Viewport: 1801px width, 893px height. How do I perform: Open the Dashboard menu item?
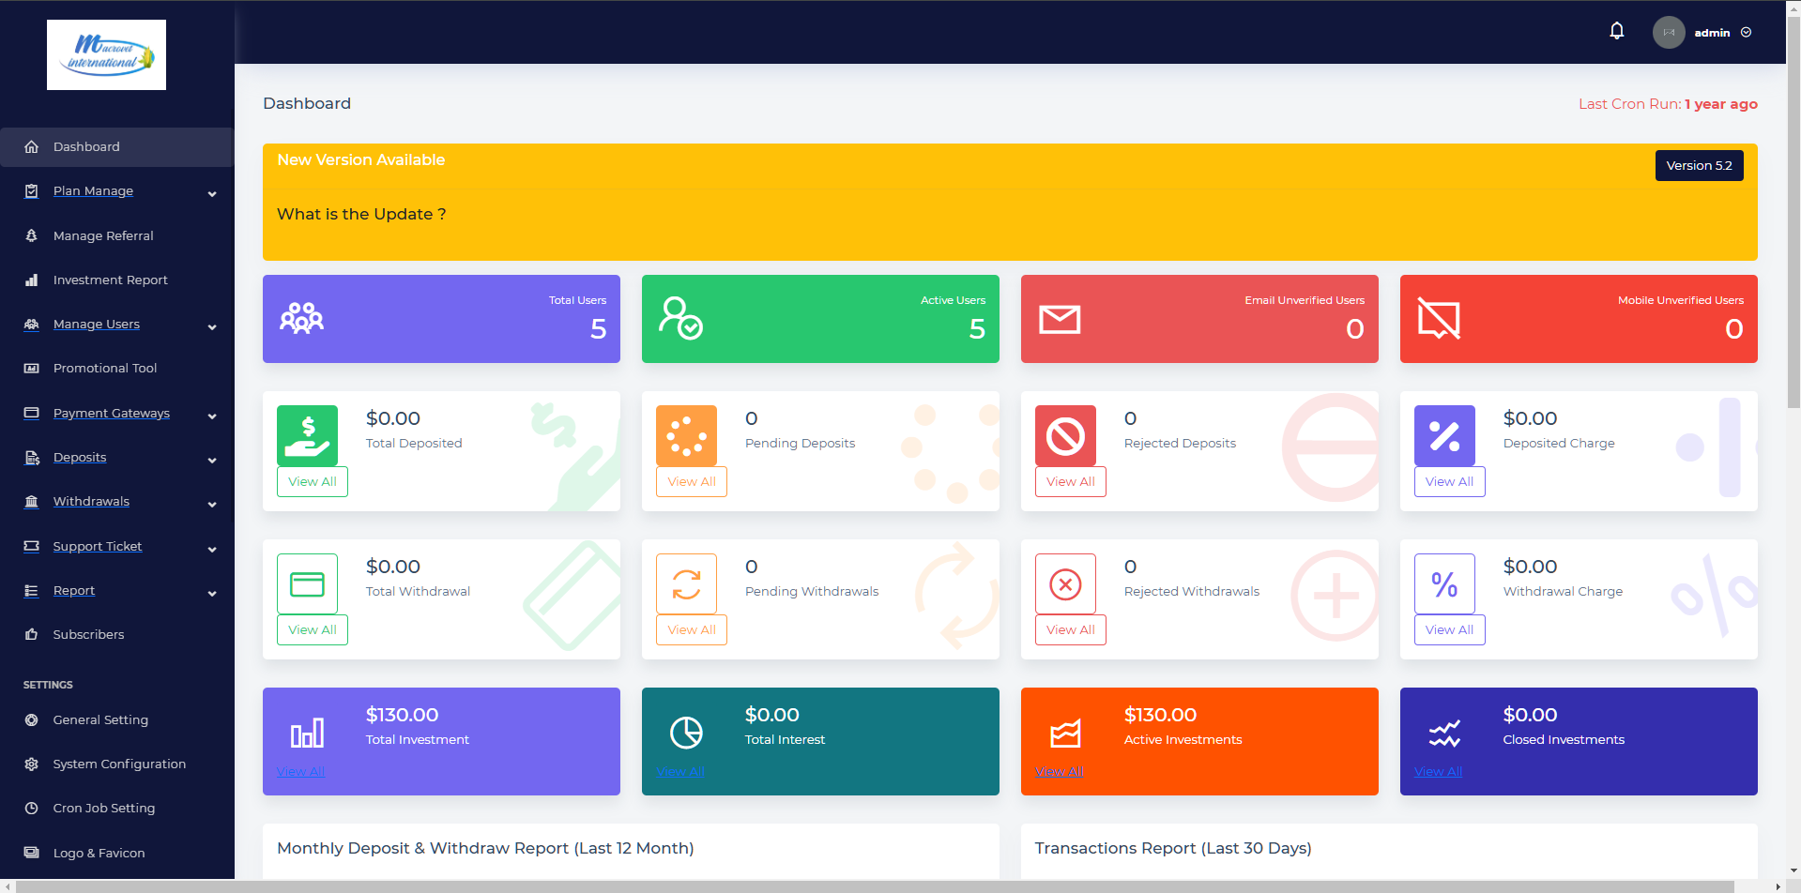point(116,147)
